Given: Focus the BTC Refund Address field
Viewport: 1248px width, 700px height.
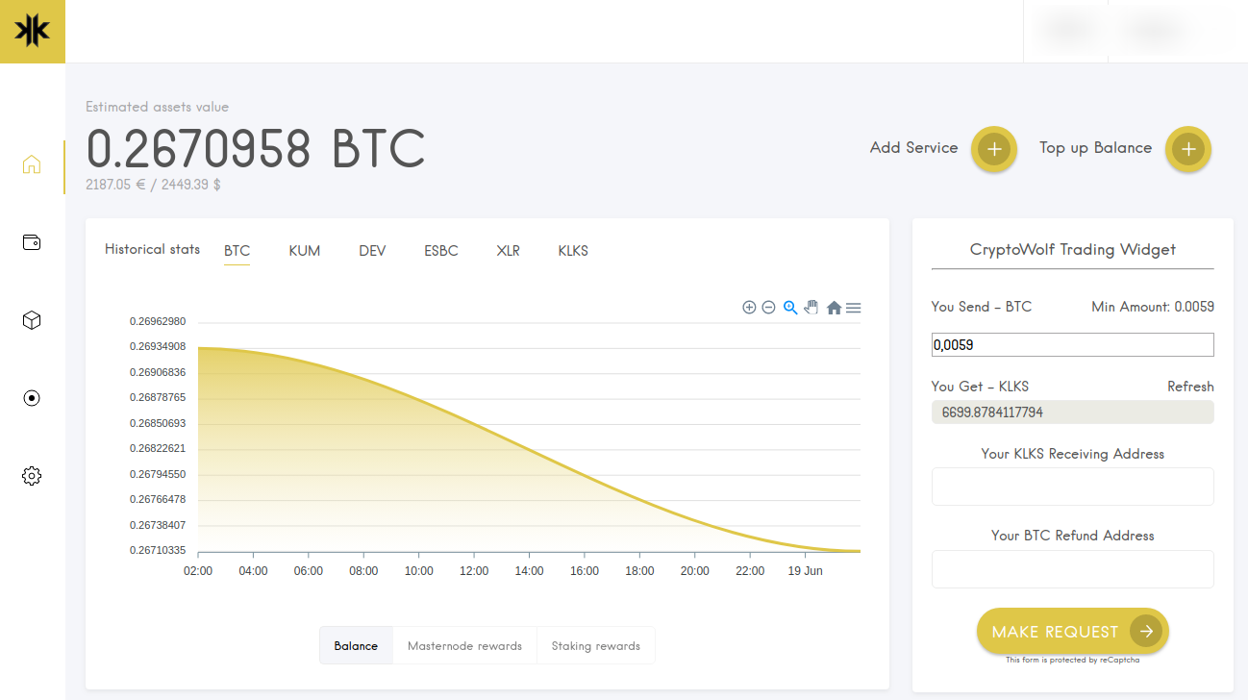Looking at the screenshot, I should (x=1073, y=569).
